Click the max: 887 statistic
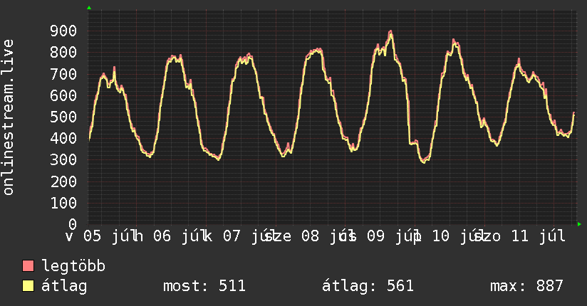 [x=526, y=286]
